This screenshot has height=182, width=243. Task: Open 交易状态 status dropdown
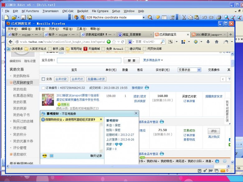coord(189,70)
